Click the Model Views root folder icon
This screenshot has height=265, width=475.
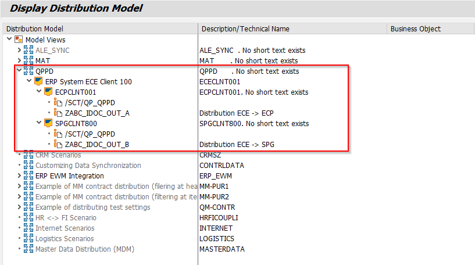[x=19, y=40]
